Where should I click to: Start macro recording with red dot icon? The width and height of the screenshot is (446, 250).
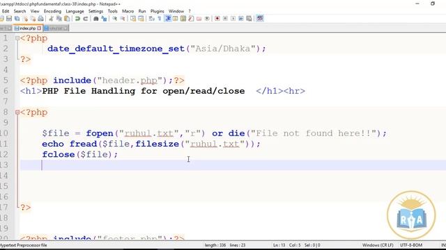[x=217, y=19]
